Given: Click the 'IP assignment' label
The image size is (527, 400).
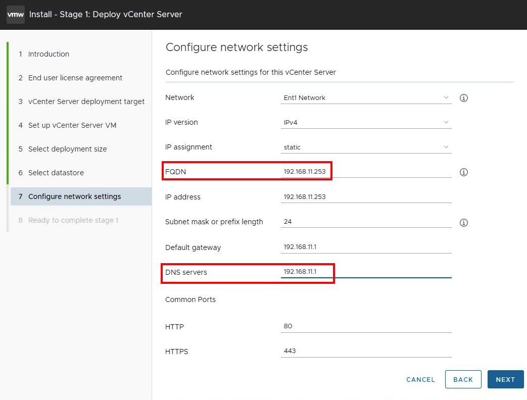Looking at the screenshot, I should click(188, 147).
